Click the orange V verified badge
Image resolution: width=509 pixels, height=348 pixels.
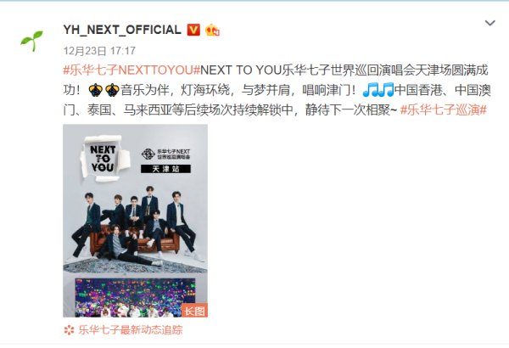pyautogui.click(x=193, y=30)
